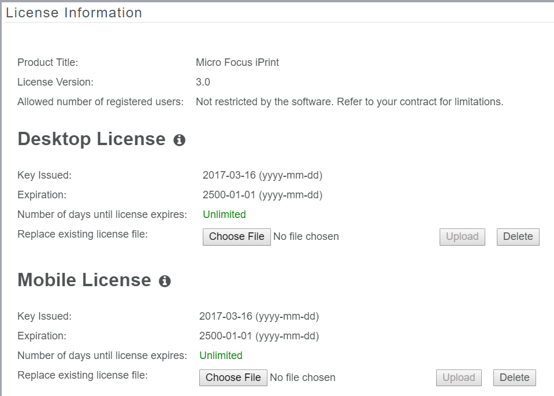Screen dimensions: 554x396
Task: Choose a file for the Mobile License
Action: (233, 378)
